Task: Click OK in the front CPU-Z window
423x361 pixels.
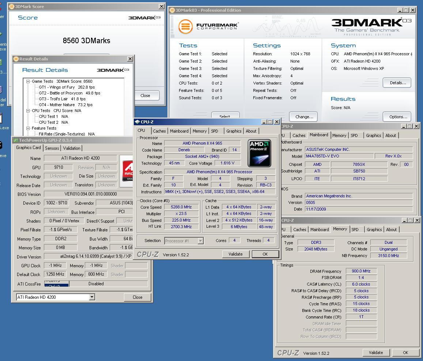Action: 265,254
